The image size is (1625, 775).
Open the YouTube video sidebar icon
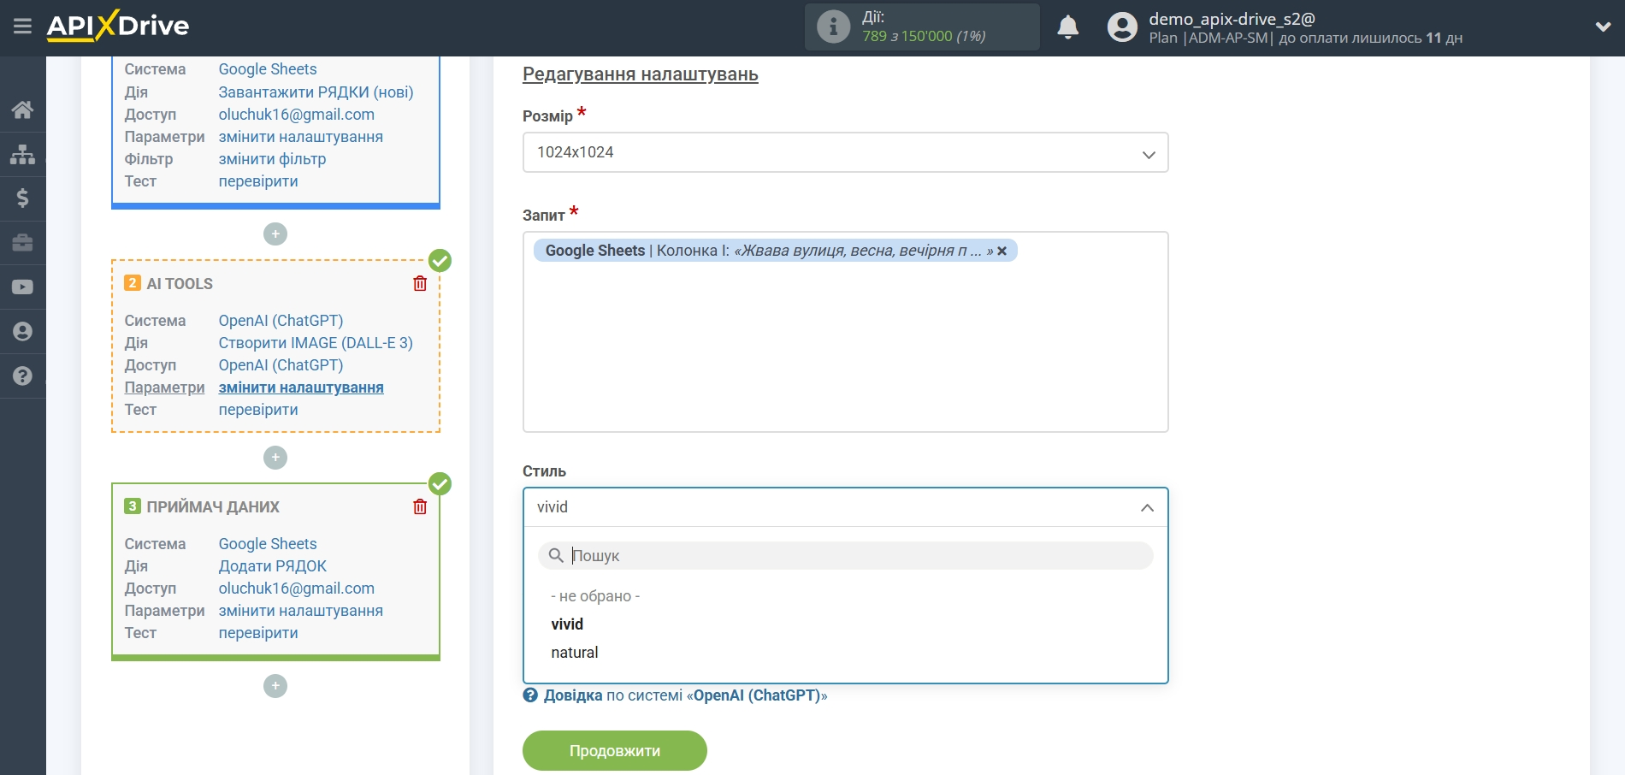(23, 287)
